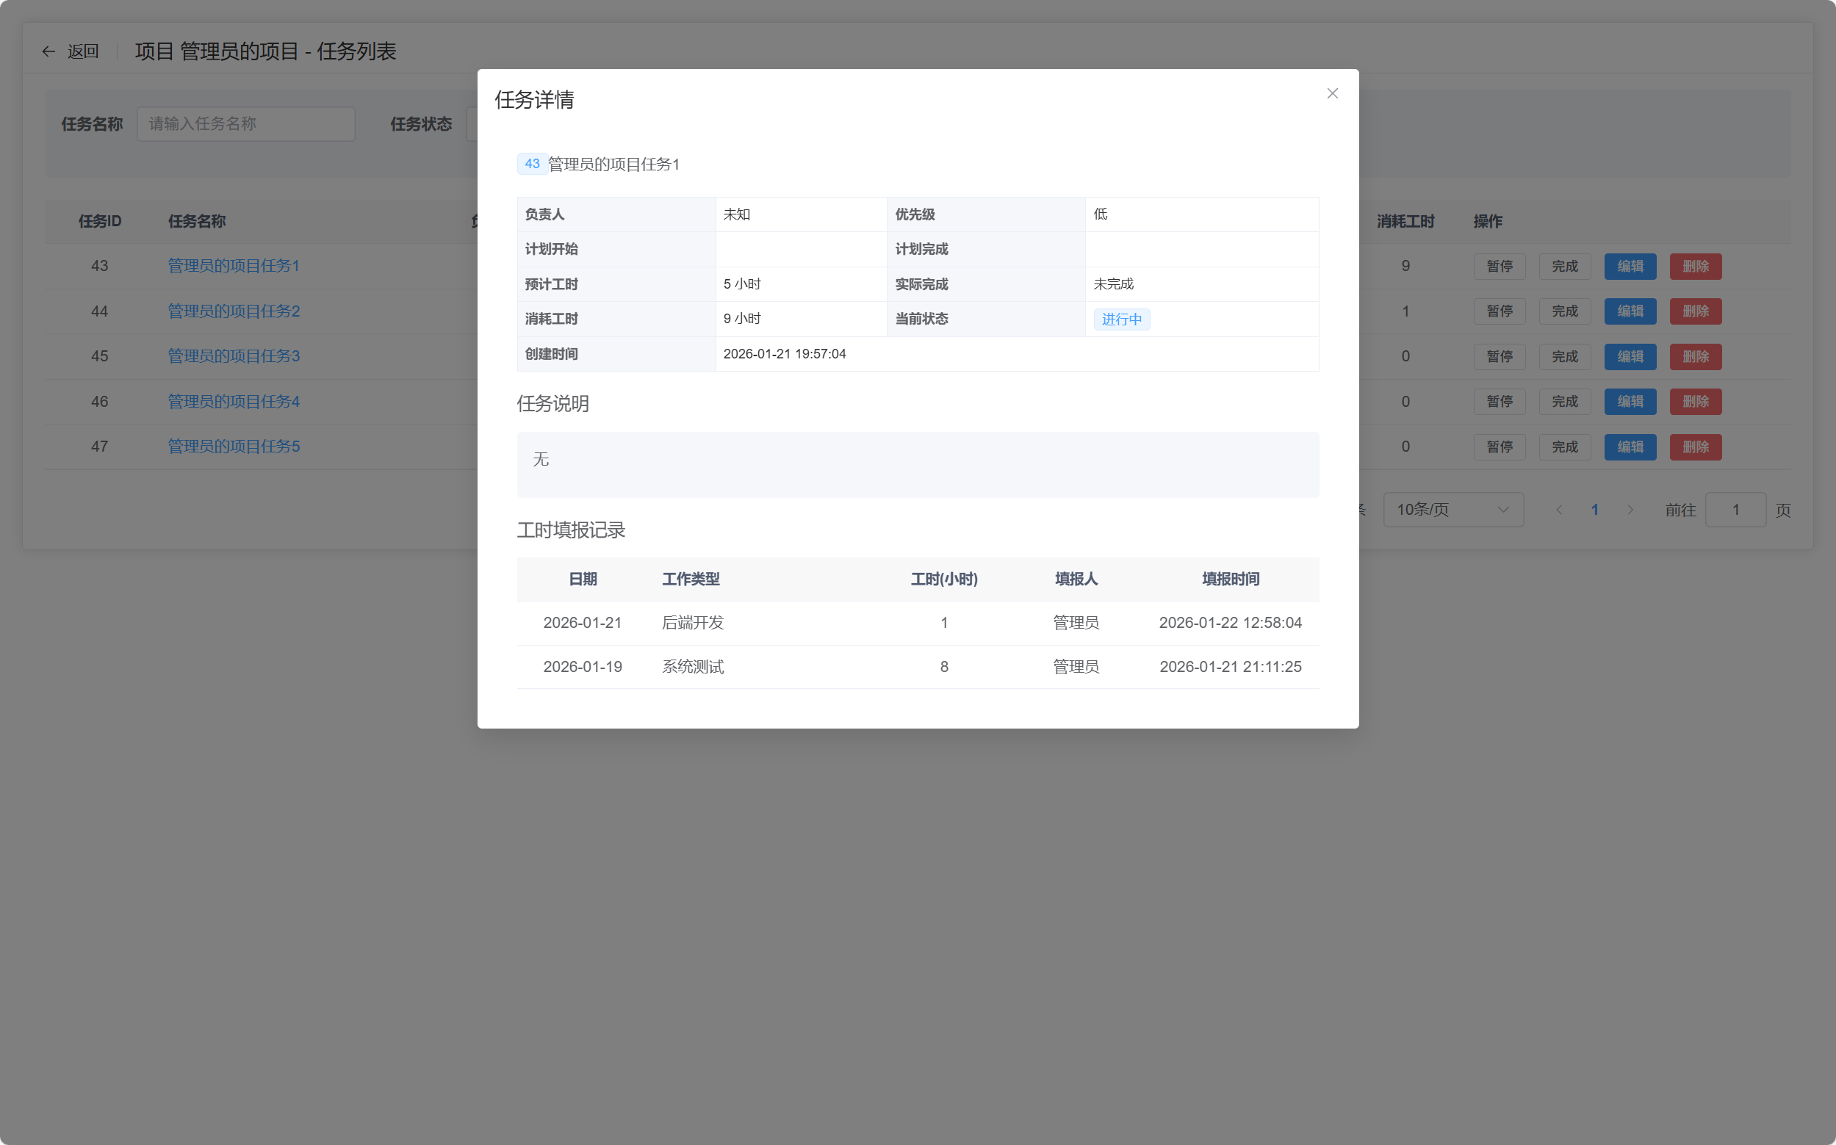Close the 任务详情 dialog
The image size is (1836, 1145).
[1332, 93]
